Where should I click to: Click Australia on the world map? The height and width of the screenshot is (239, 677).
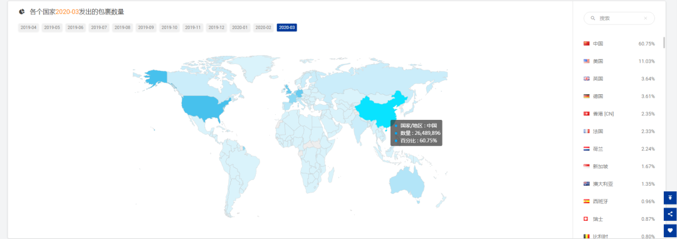point(407,181)
